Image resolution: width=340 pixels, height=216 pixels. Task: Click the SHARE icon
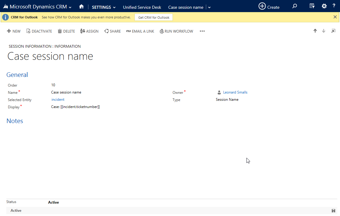tap(106, 31)
